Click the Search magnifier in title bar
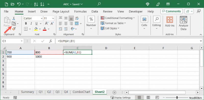This screenshot has width=204, height=100. [x=99, y=4]
